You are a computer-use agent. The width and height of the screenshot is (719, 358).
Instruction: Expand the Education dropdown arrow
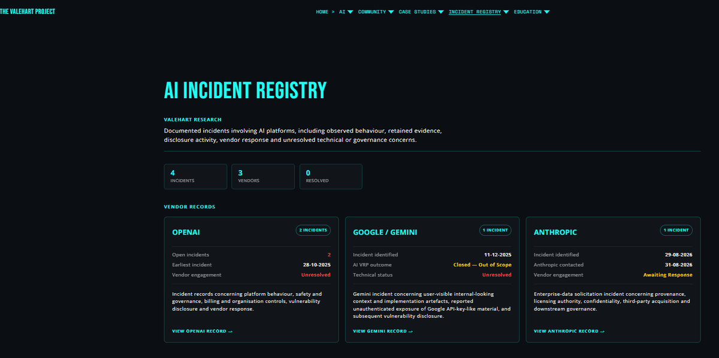pos(546,12)
